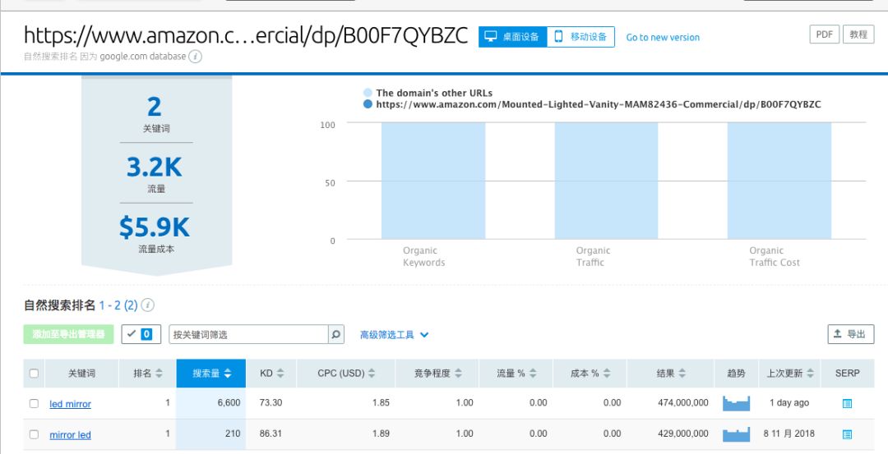Toggle The domain's other URLs legend dot

(x=368, y=93)
